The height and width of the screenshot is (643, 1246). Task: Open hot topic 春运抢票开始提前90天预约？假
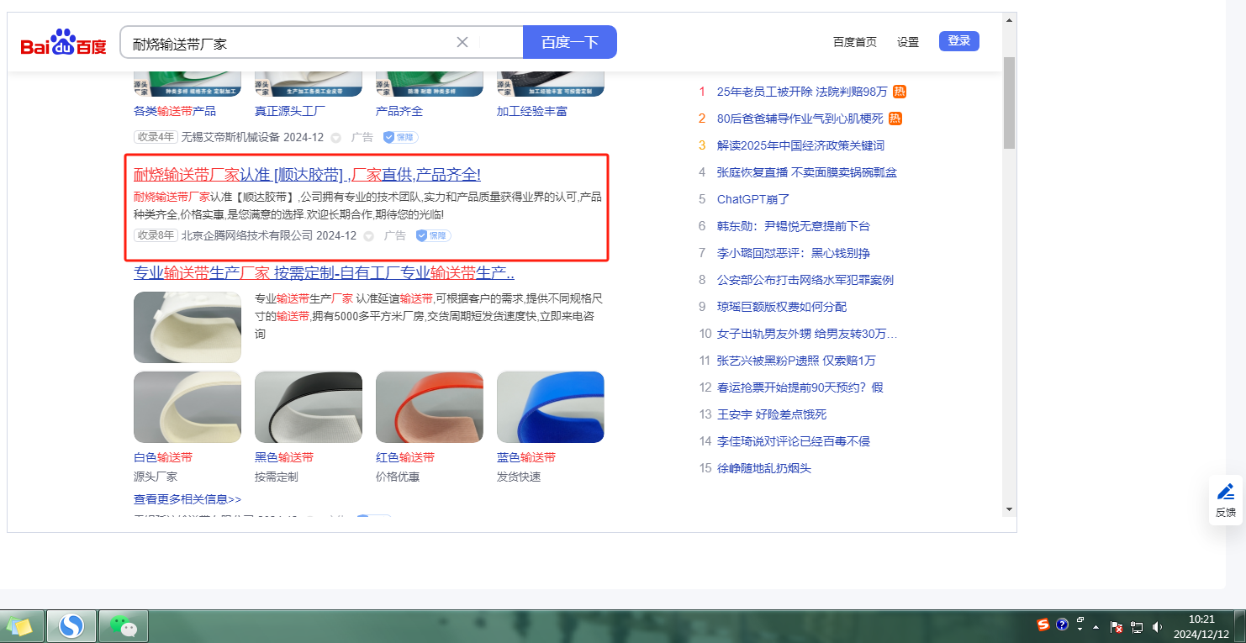(800, 387)
